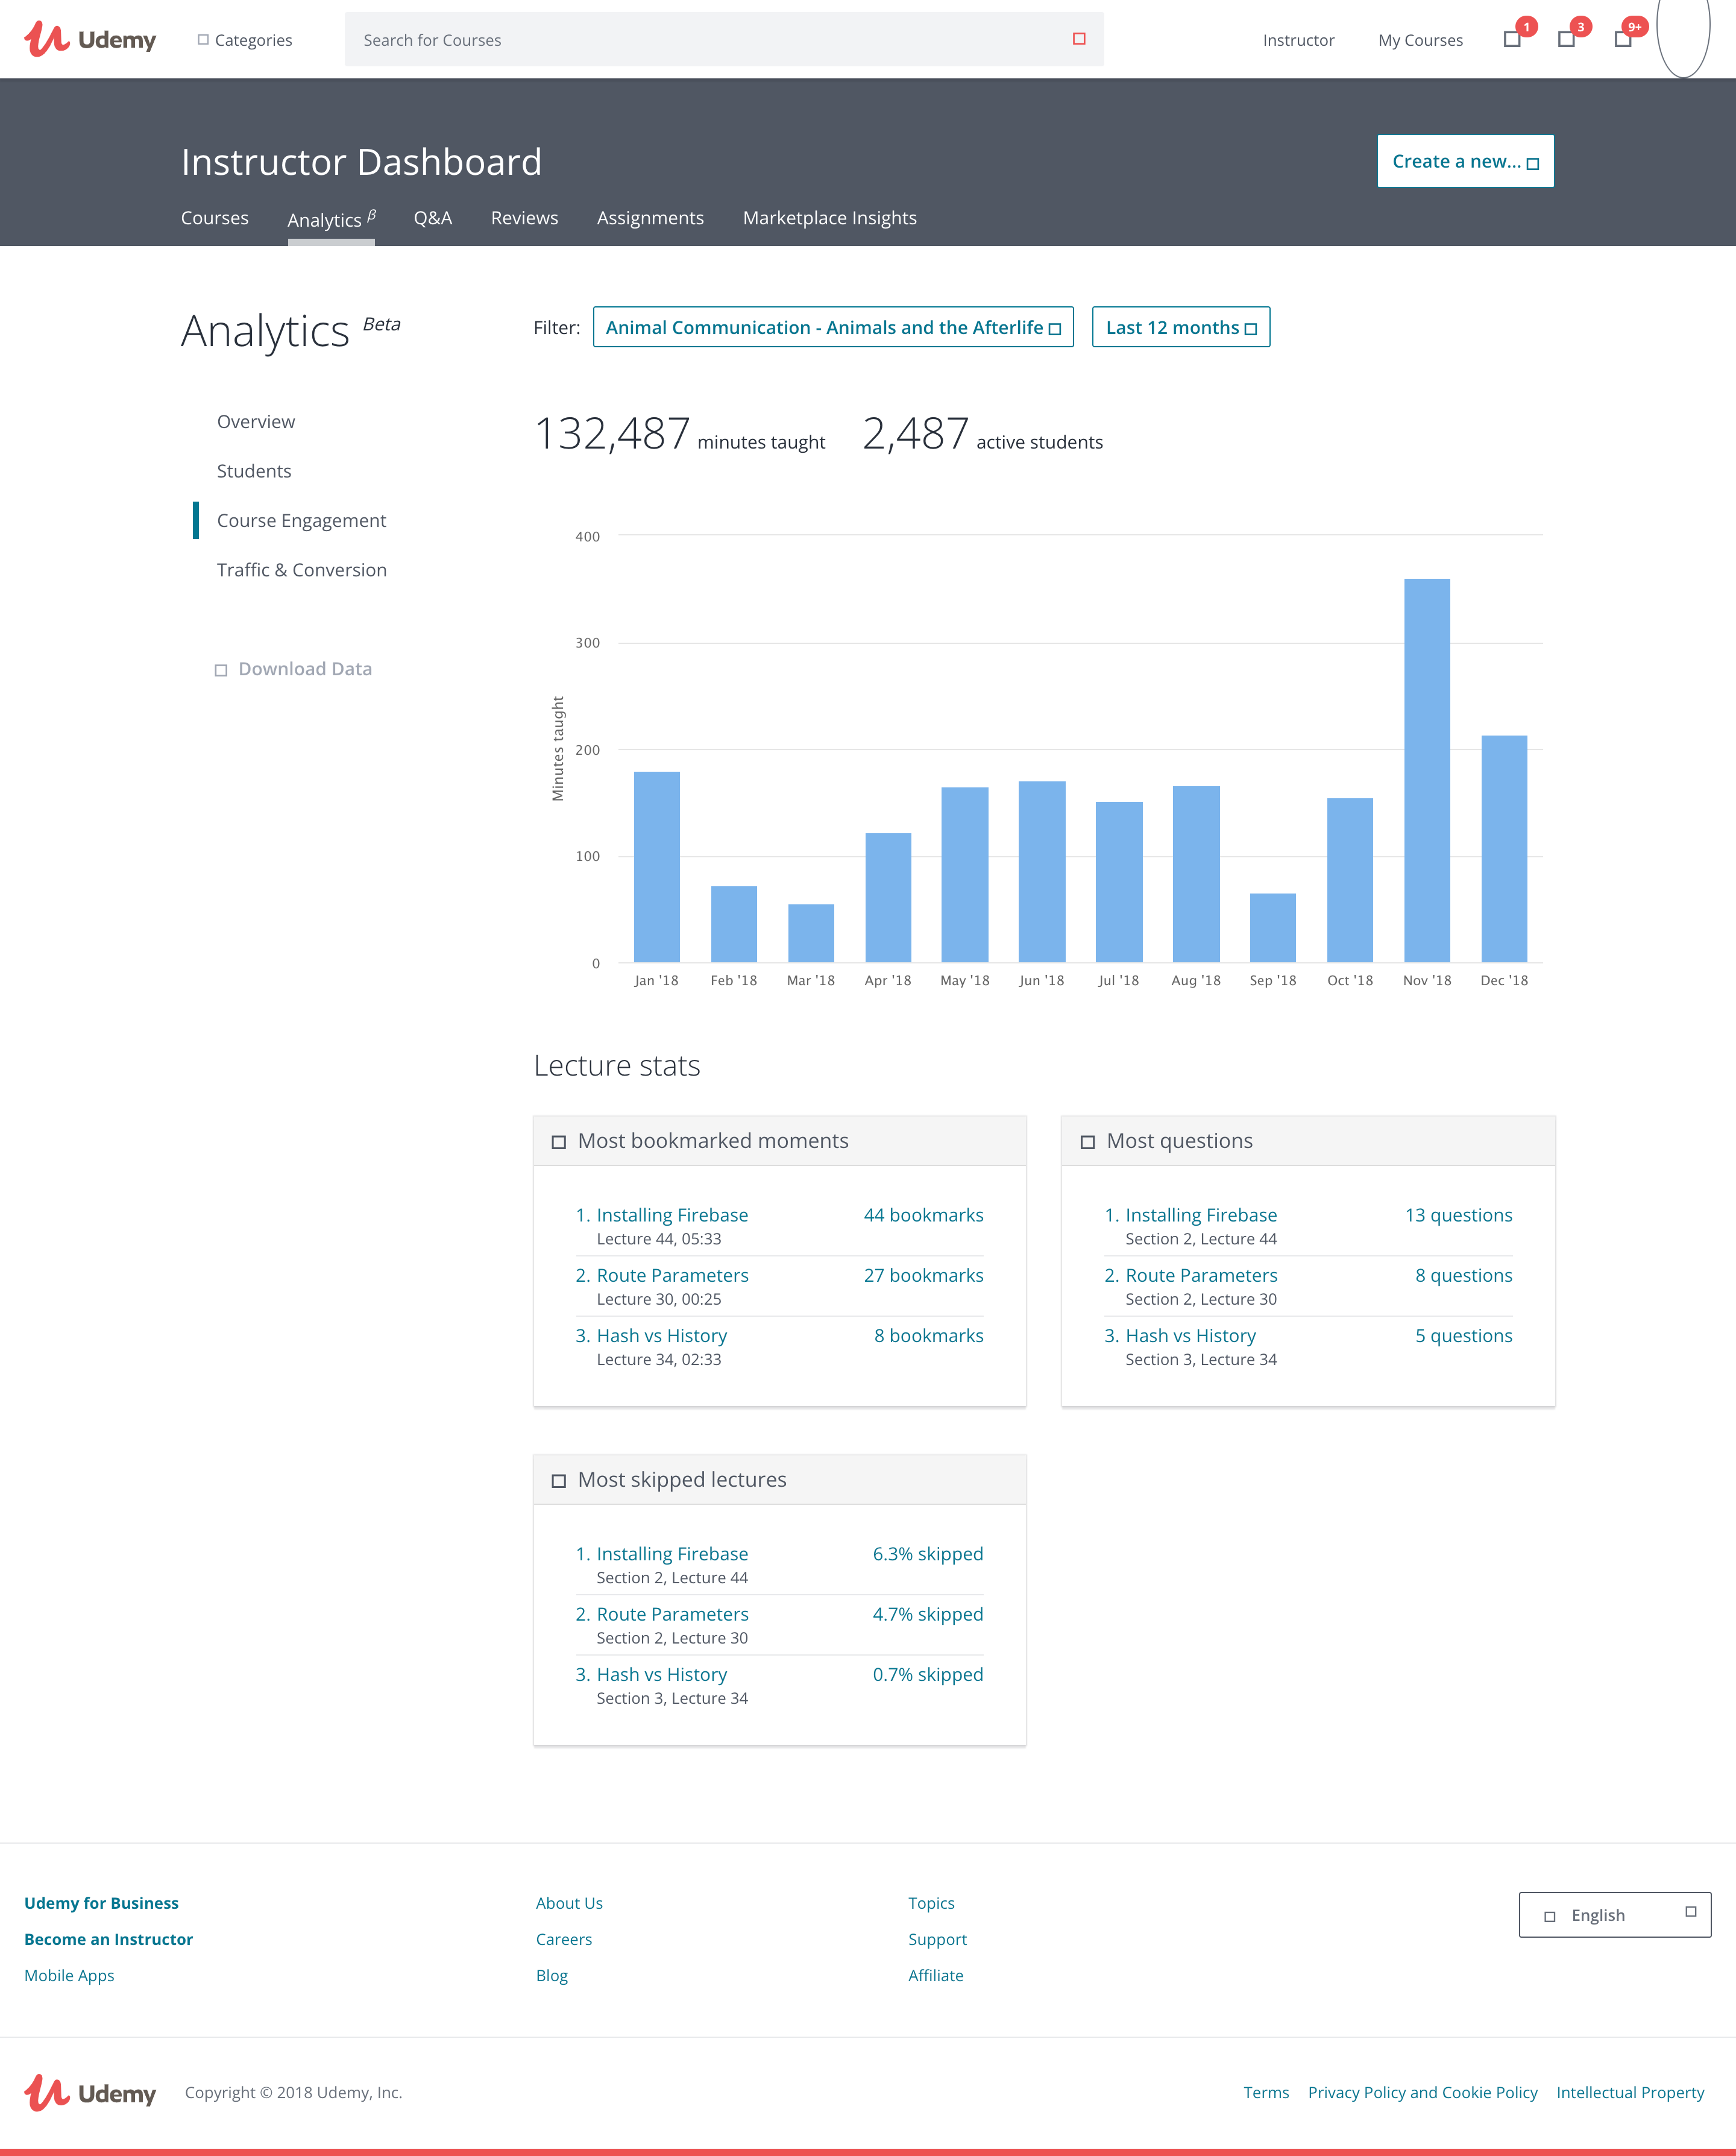Open Udemy for Business footer link
1736x2156 pixels.
(101, 1903)
